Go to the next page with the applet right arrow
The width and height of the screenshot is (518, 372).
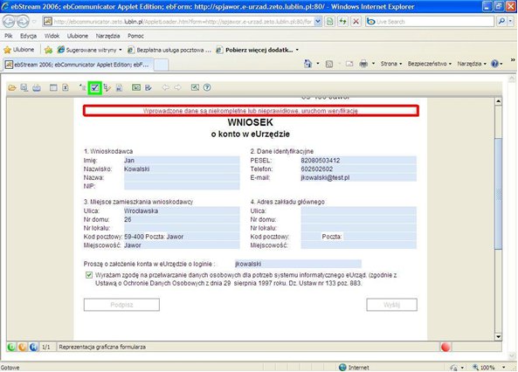(177, 87)
